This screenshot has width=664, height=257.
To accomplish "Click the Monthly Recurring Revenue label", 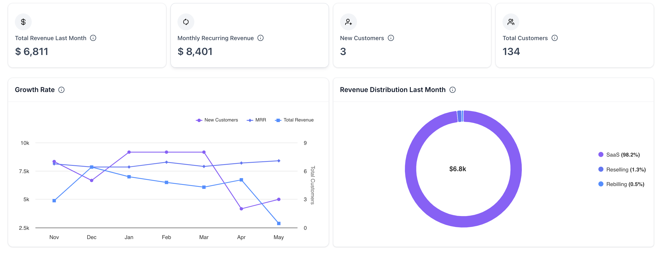I will [216, 38].
